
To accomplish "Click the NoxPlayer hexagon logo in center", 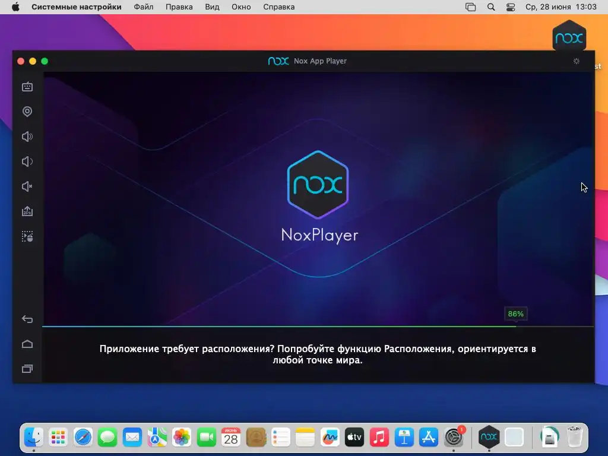I will [318, 185].
